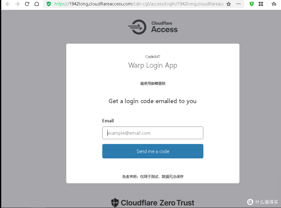Open the favorites list star icon
The width and height of the screenshot is (281, 208).
(274, 4)
